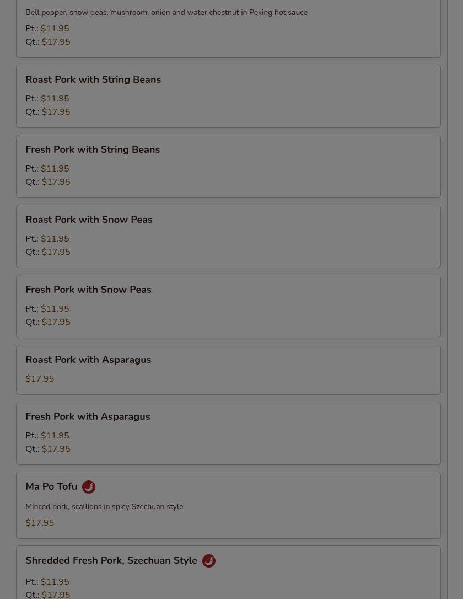Choose quart price for Fresh Pork with Snow Peas
Screen dimensions: 463x599
coord(56,322)
